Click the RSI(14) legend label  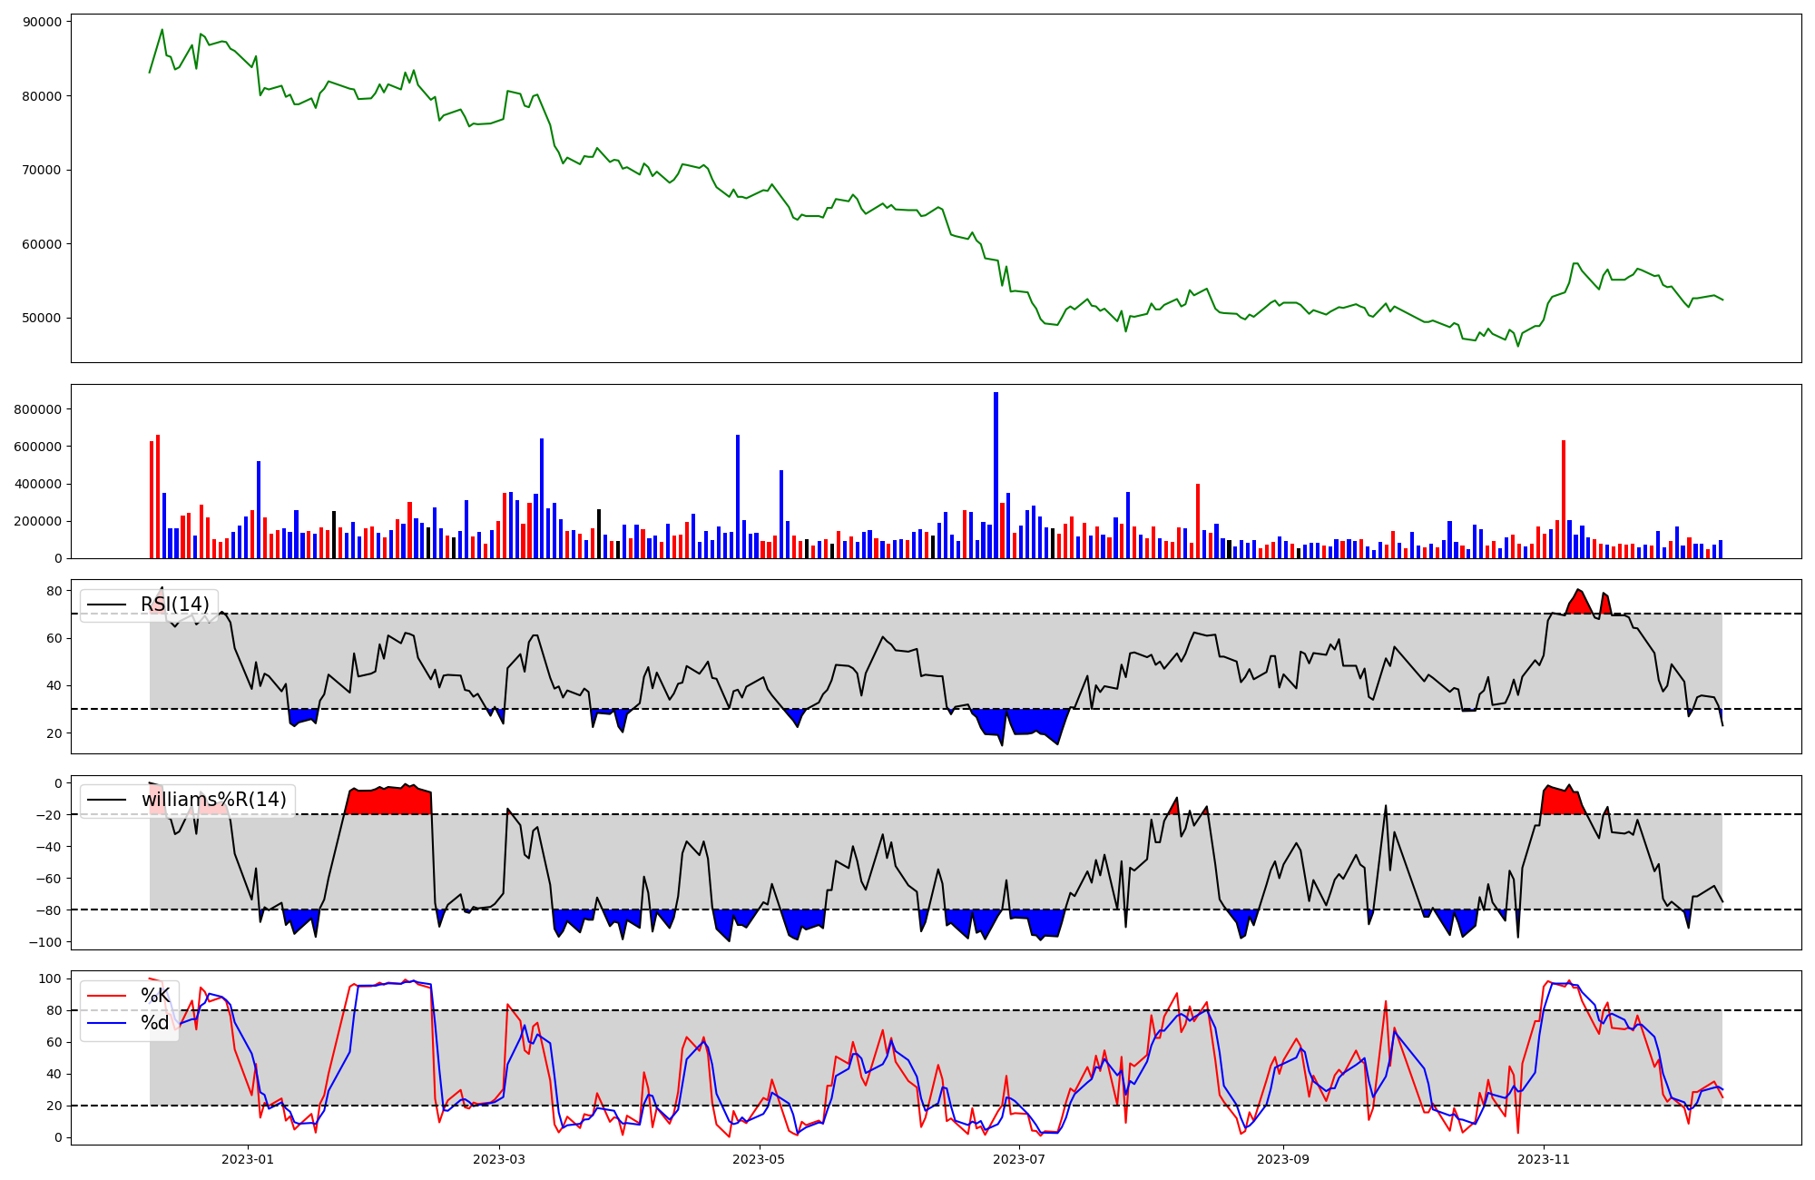[x=174, y=605]
